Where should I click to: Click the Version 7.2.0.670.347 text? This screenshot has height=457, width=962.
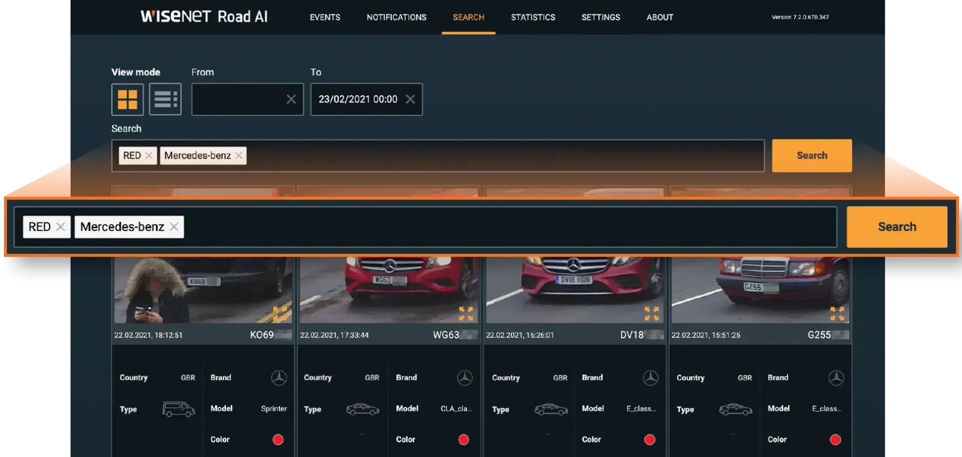tap(800, 17)
